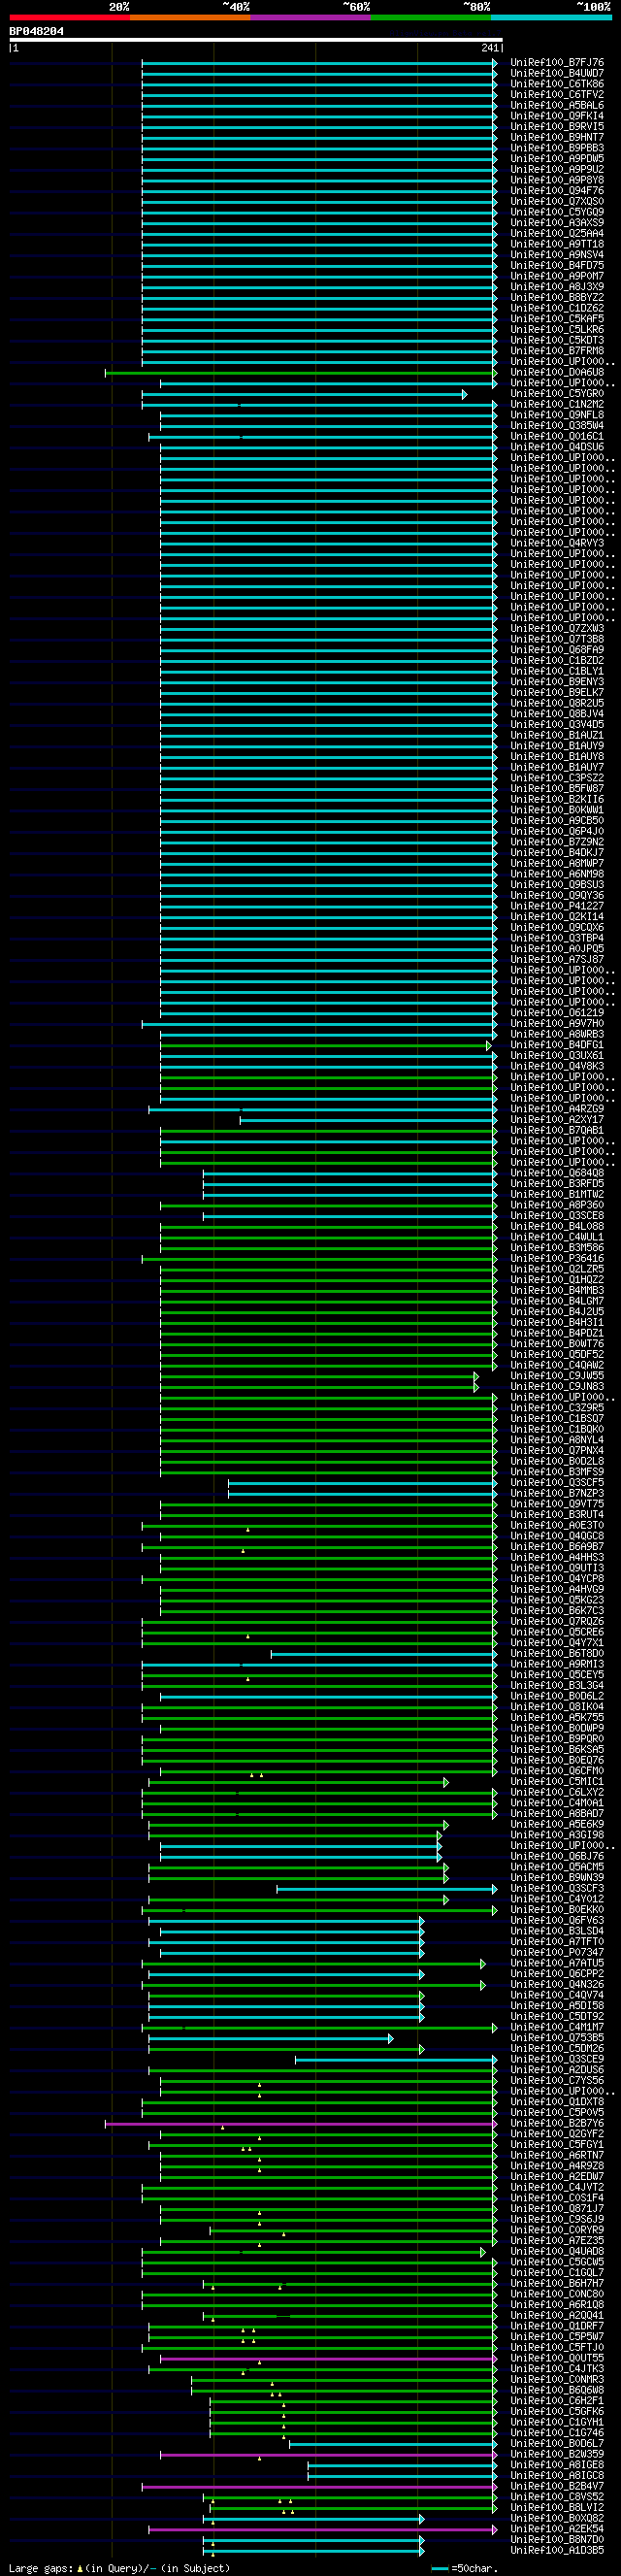Click the UniRef100_A7ATU5 entry

pos(557,1963)
